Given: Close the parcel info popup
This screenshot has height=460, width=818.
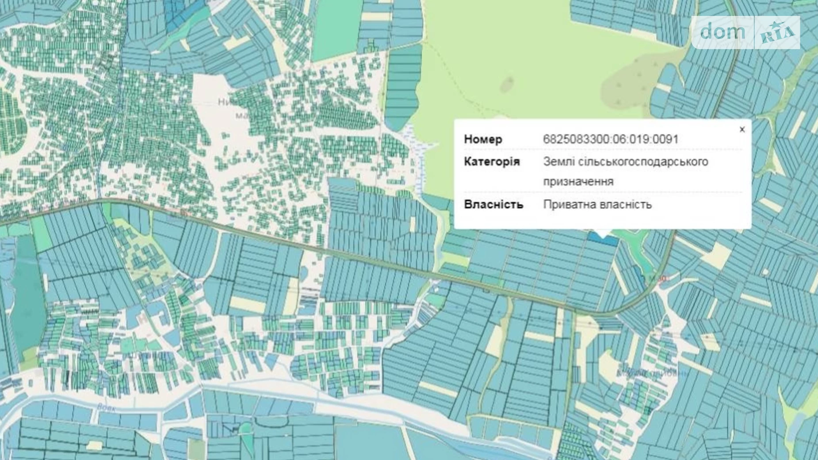Looking at the screenshot, I should click(x=742, y=129).
